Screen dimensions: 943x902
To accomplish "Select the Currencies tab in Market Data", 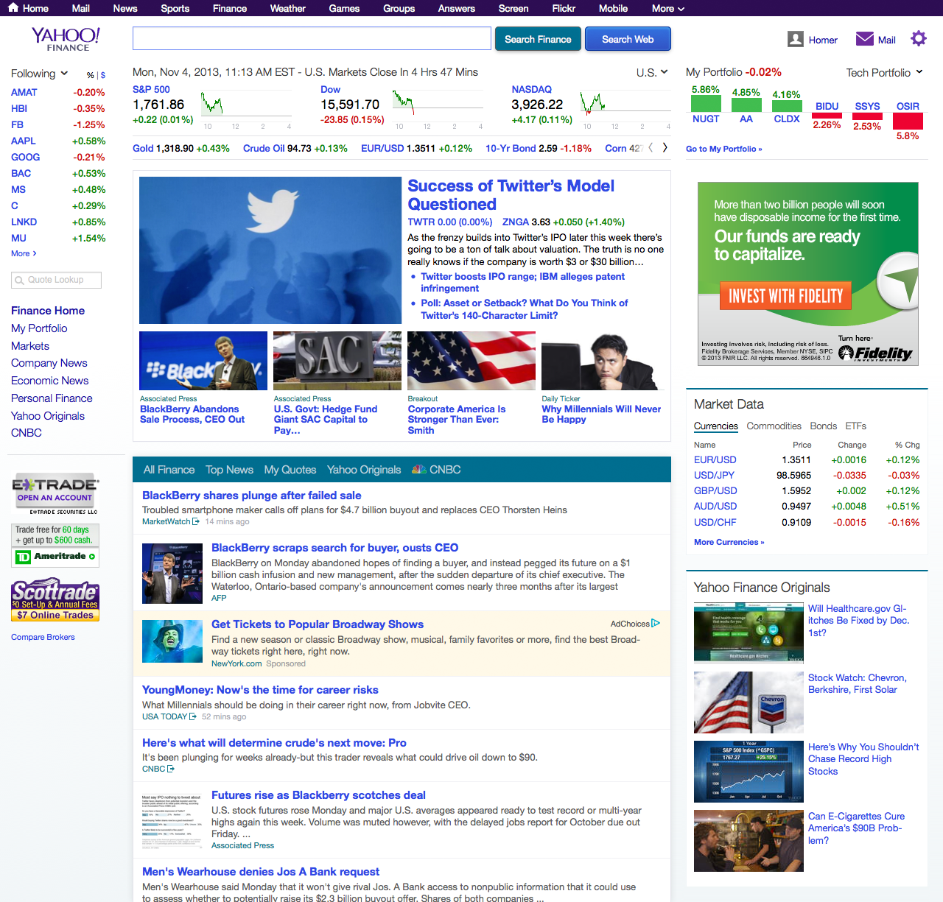I will coord(715,426).
